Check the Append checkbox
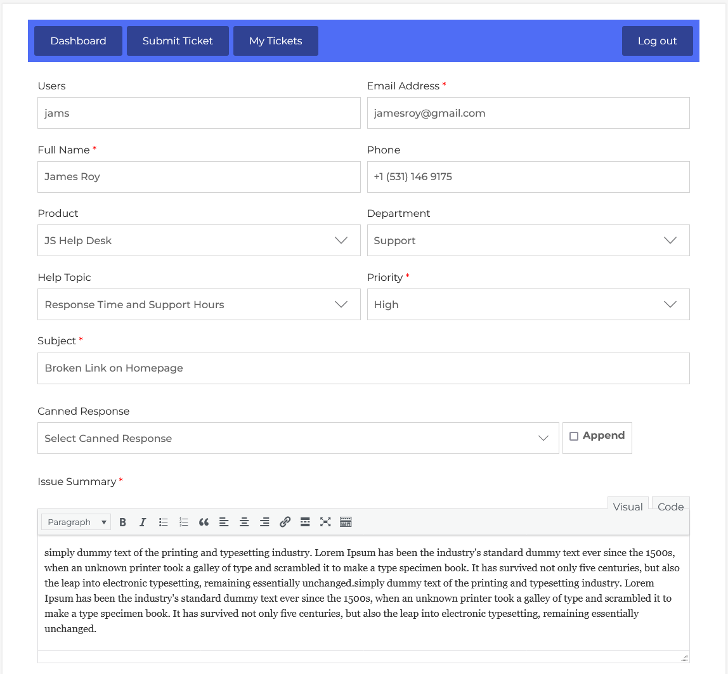 pyautogui.click(x=574, y=436)
